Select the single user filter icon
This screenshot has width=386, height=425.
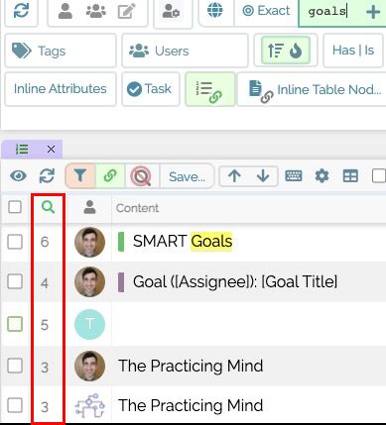(65, 11)
